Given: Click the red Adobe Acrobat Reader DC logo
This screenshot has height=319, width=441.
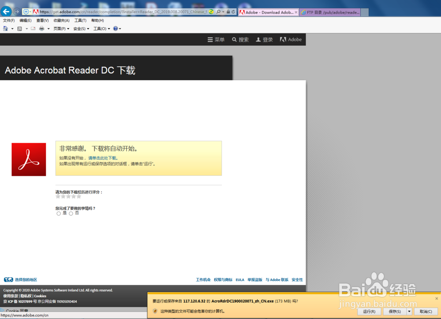Looking at the screenshot, I should pyautogui.click(x=28, y=159).
